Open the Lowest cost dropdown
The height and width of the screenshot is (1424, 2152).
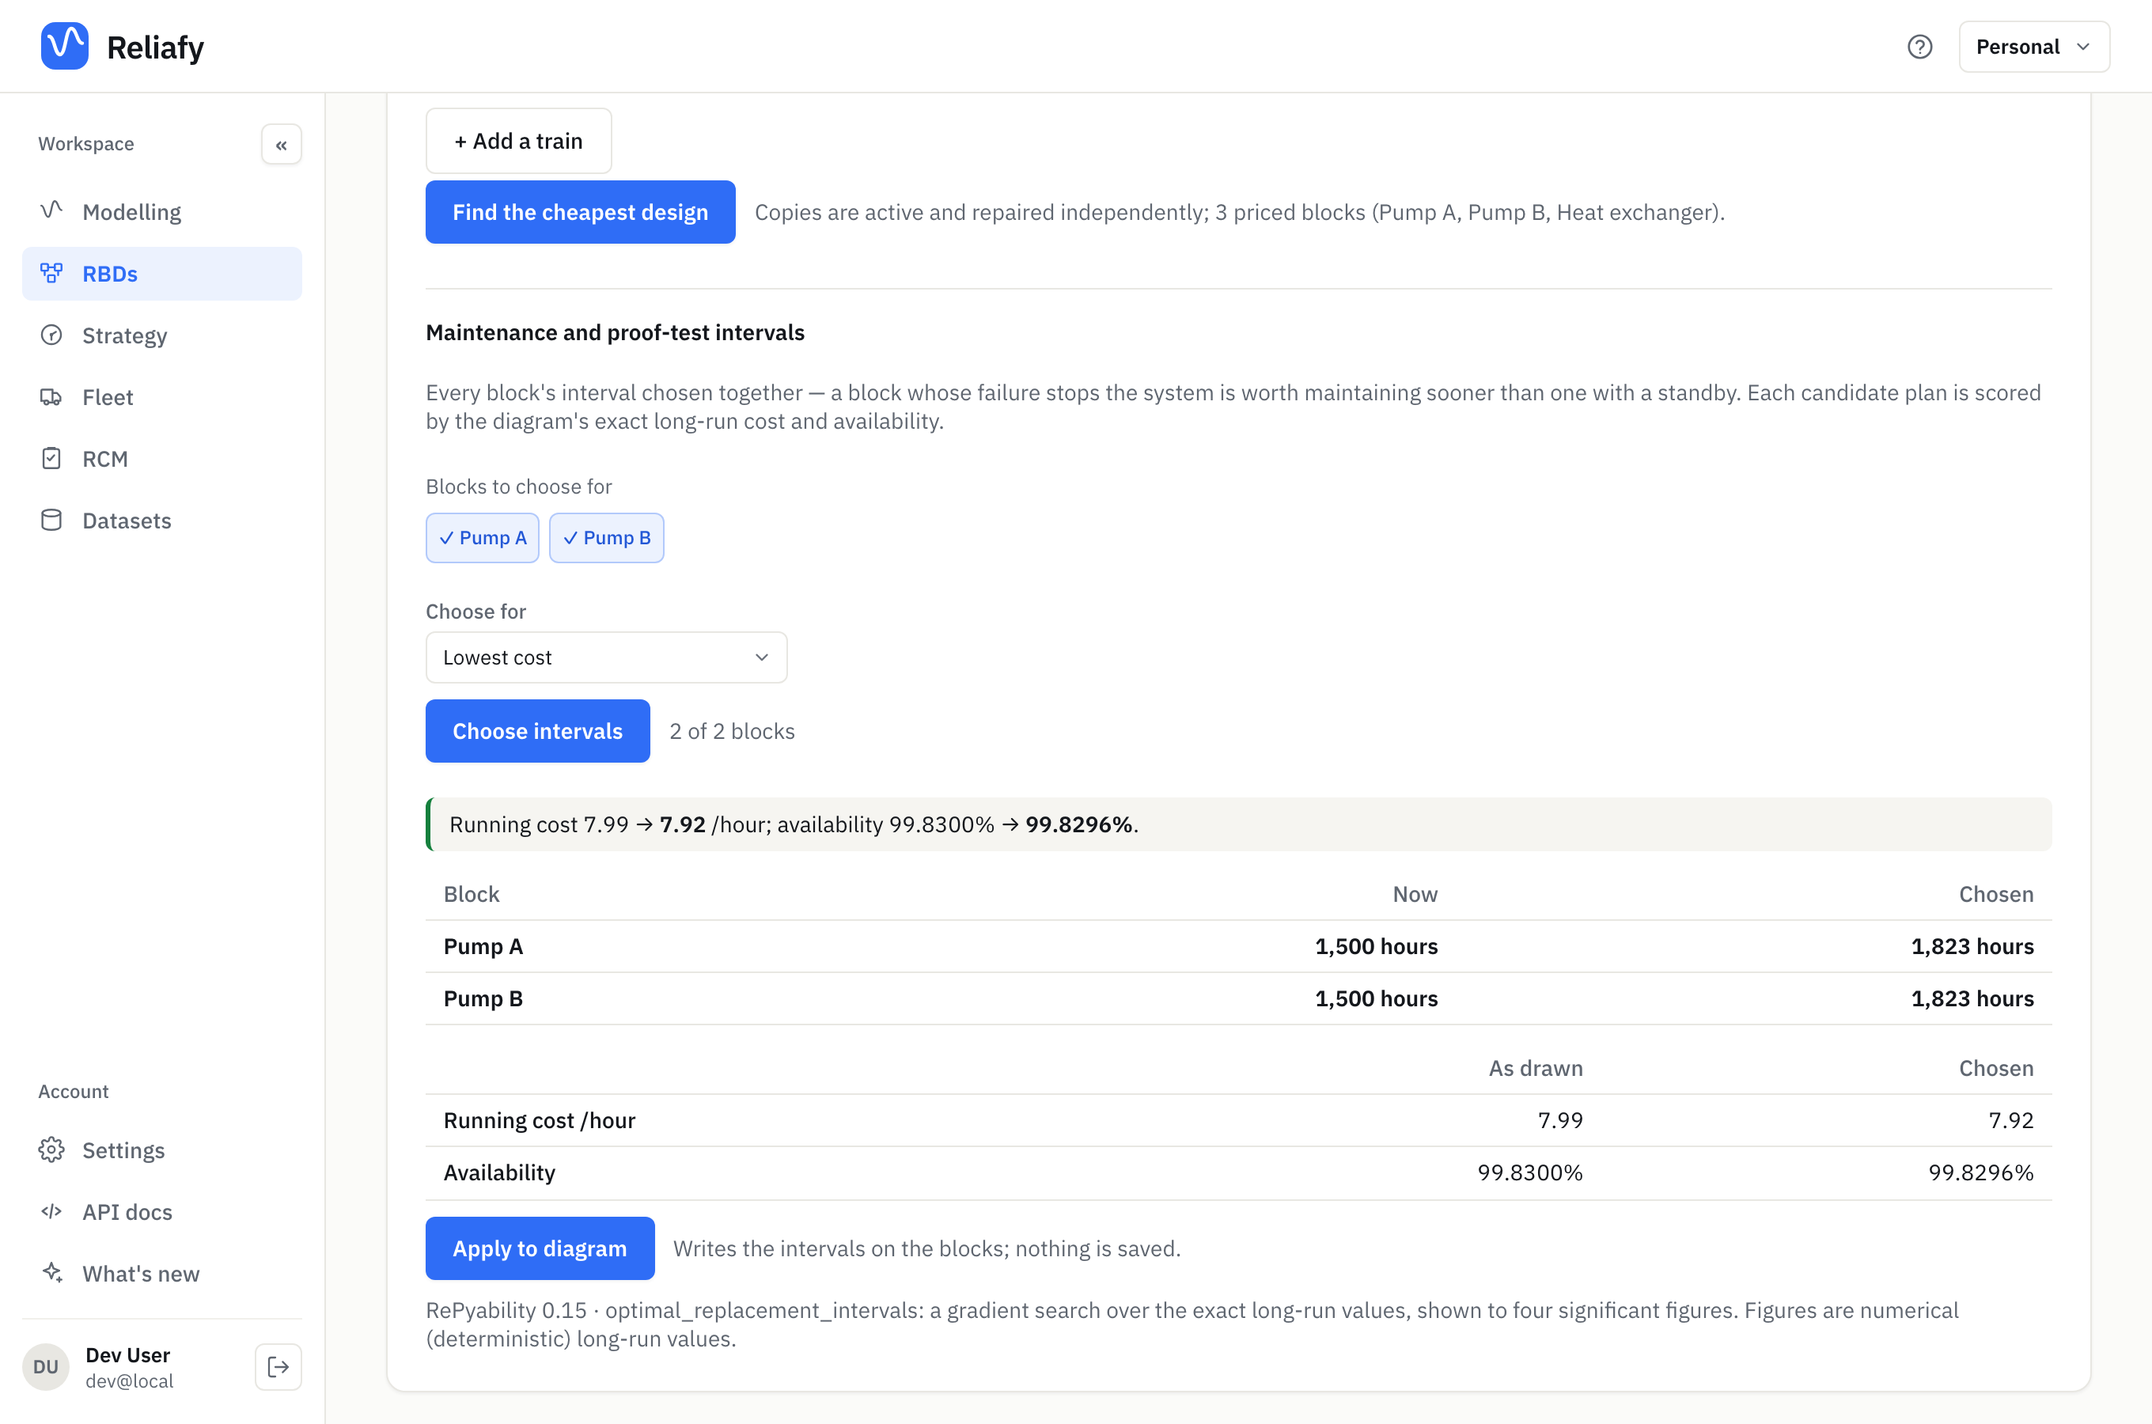click(607, 657)
